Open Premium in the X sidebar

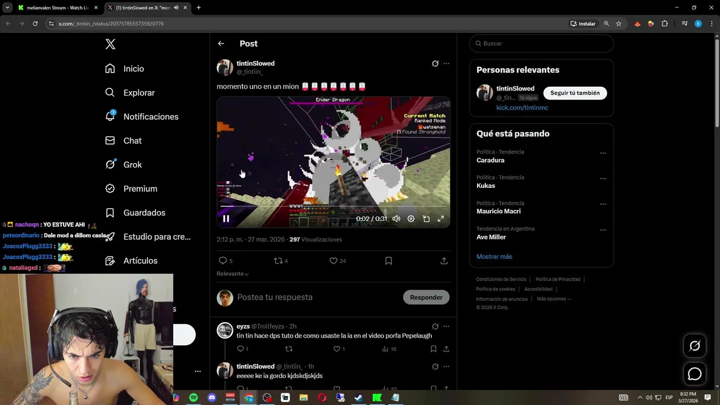(131, 189)
